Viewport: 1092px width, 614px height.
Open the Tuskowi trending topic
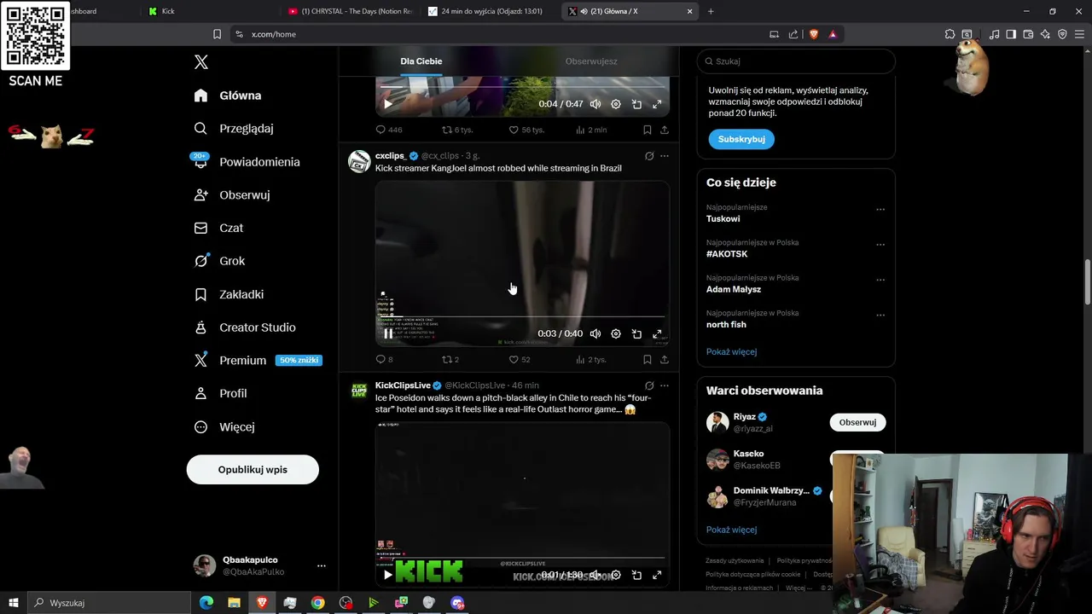(x=723, y=218)
